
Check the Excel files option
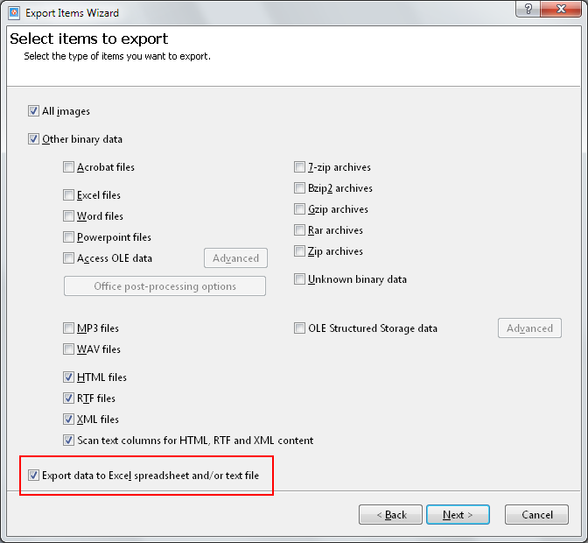click(x=69, y=195)
